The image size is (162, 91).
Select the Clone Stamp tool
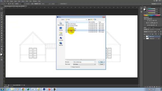[x=2, y=27]
